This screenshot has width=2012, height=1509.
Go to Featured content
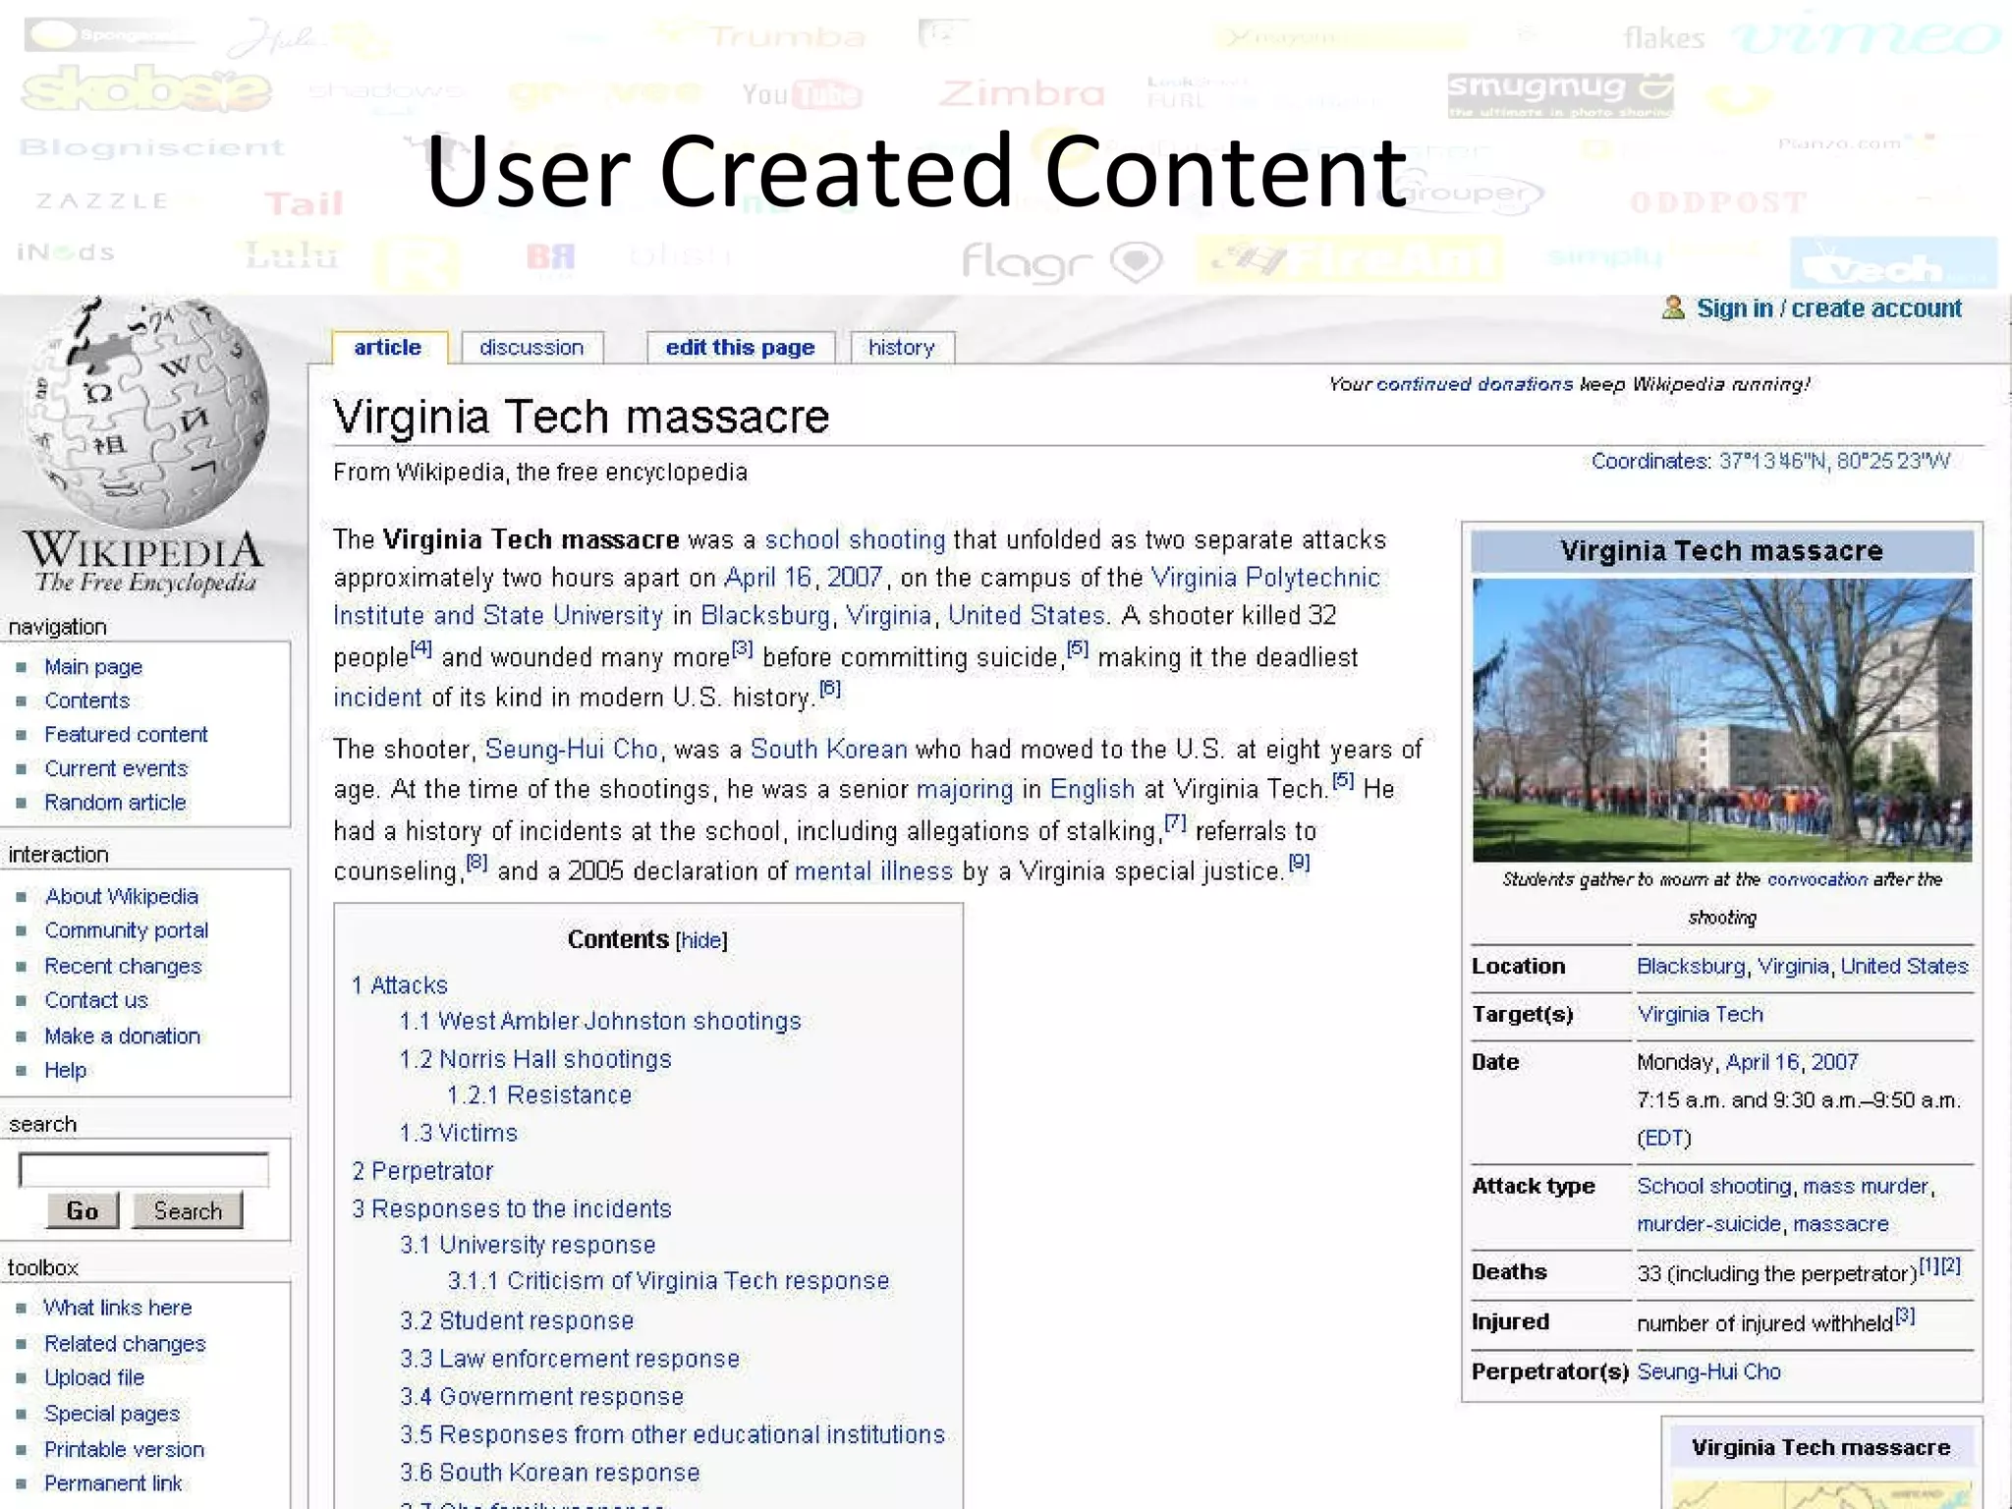[126, 735]
